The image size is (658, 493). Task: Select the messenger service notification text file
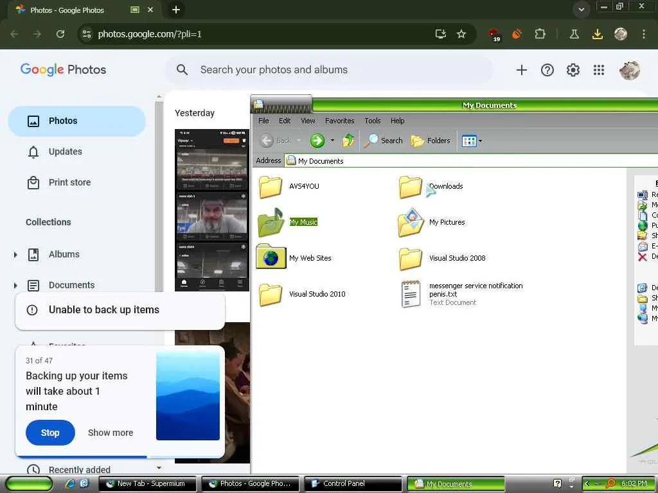tap(462, 294)
